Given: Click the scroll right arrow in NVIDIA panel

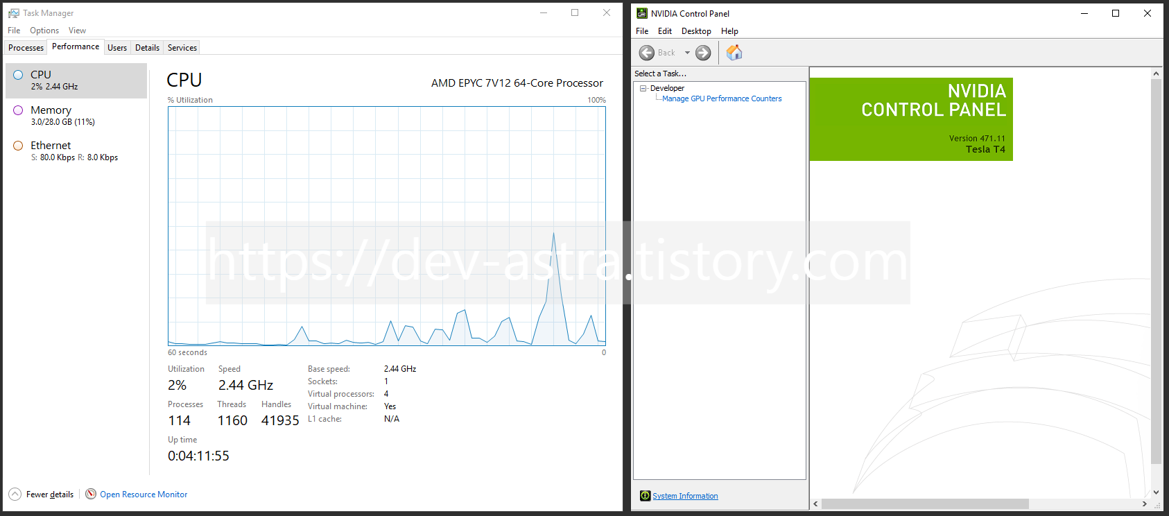Looking at the screenshot, I should pos(1145,504).
